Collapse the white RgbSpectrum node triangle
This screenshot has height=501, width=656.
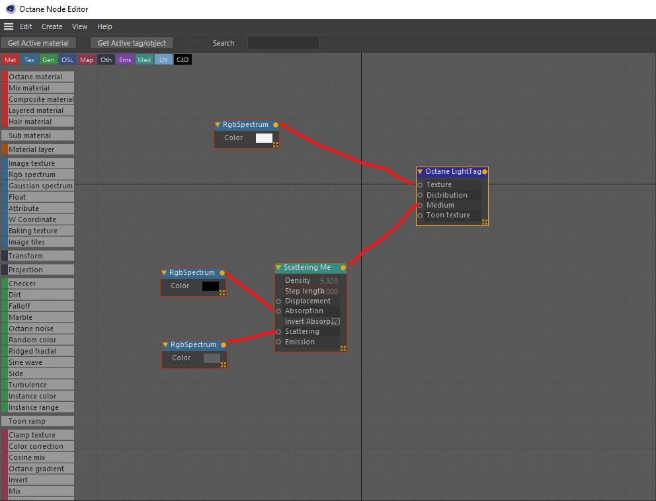[218, 125]
